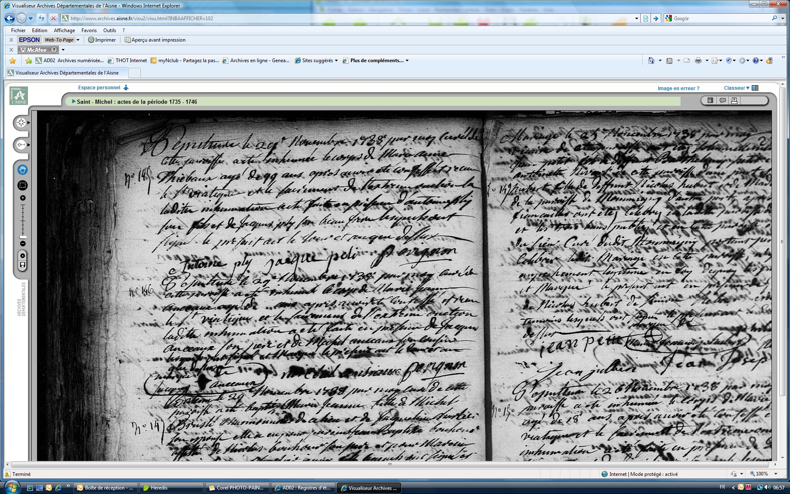The image size is (790, 494).
Task: Click the Espace personnel link
Action: click(99, 87)
